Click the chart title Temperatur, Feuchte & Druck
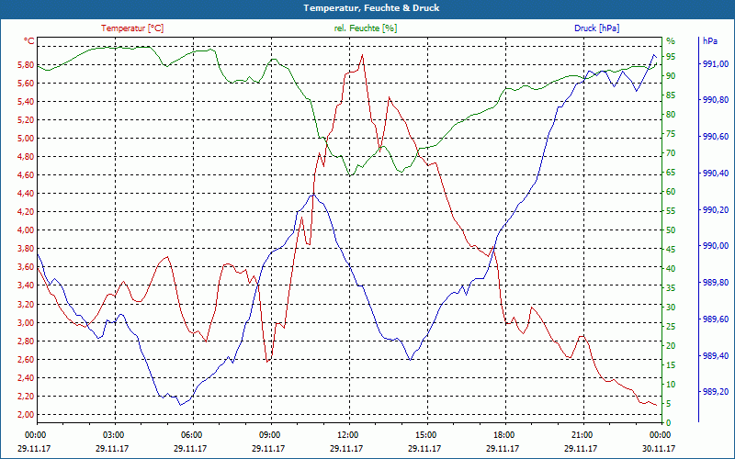This screenshot has width=735, height=459. click(x=371, y=8)
